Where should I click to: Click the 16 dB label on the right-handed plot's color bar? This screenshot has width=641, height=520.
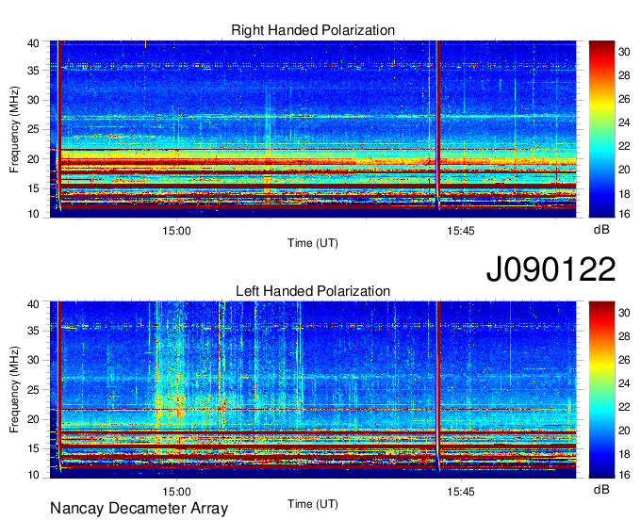624,214
